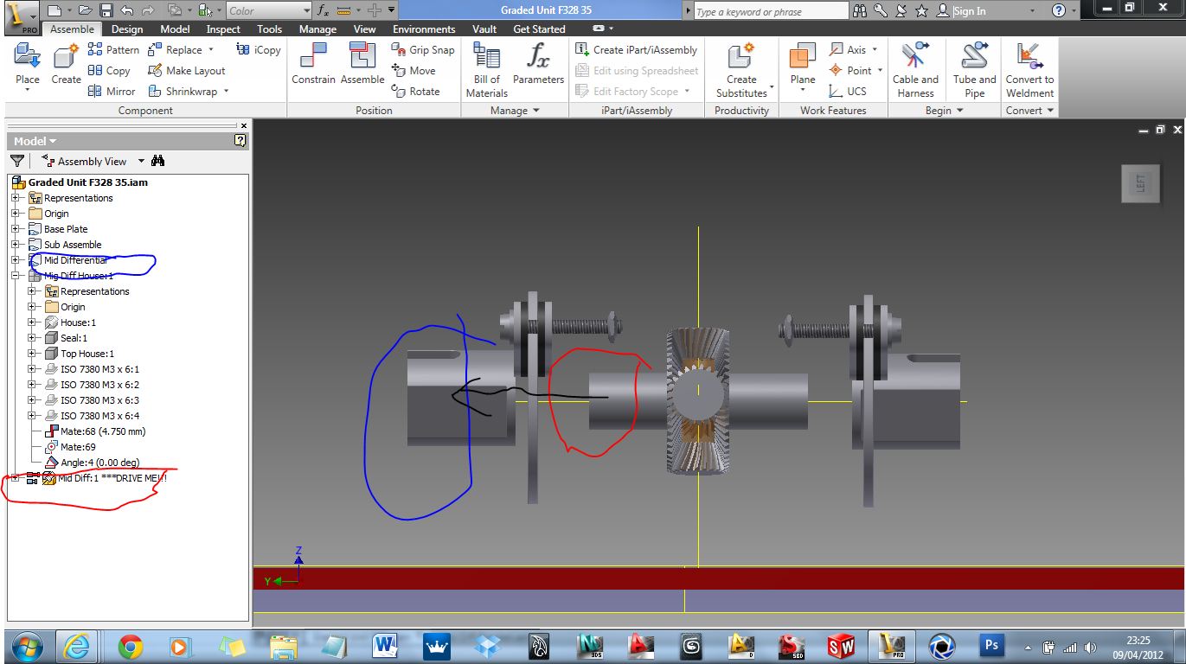Switch to the Model ribbon tab

click(x=175, y=29)
